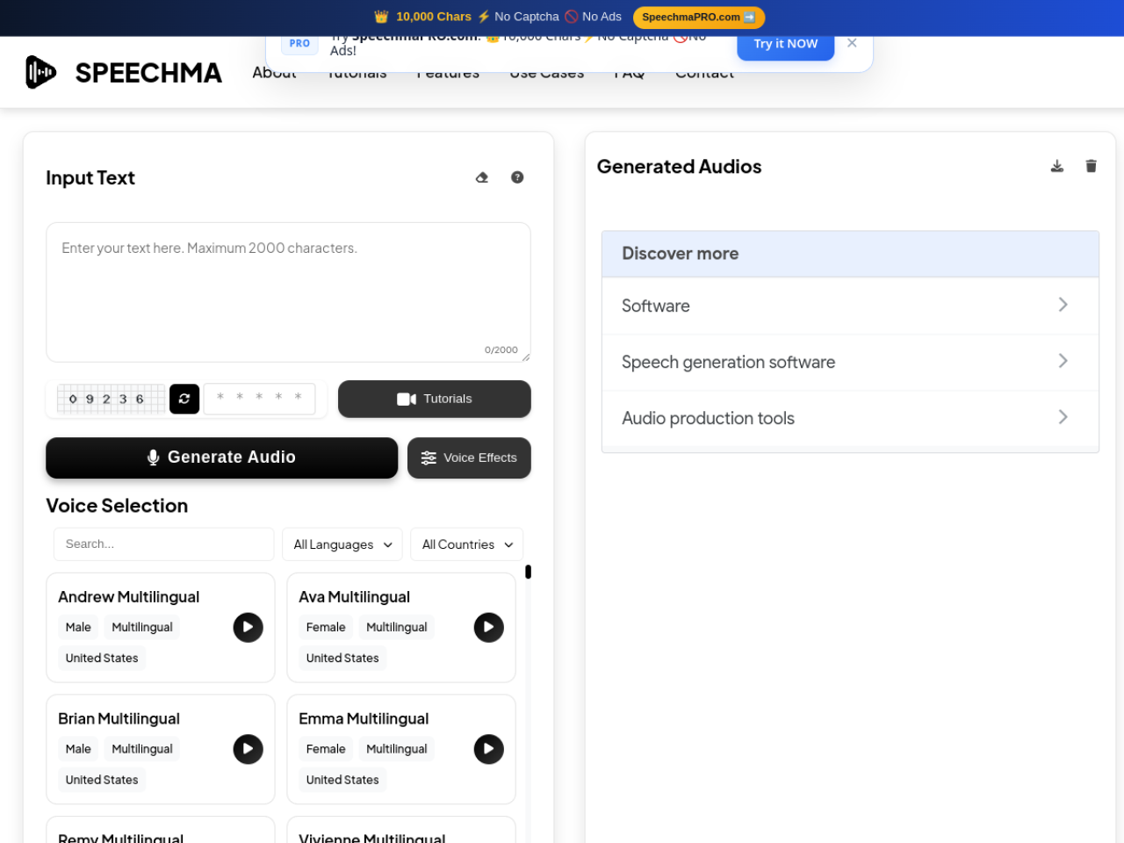Click the captcha code entry field
This screenshot has height=843, width=1124.
pyautogui.click(x=259, y=398)
